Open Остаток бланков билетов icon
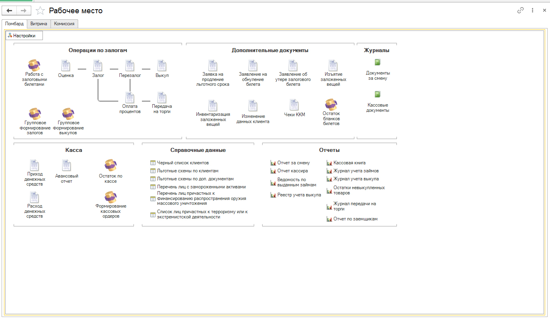This screenshot has width=550, height=319. (x=331, y=105)
